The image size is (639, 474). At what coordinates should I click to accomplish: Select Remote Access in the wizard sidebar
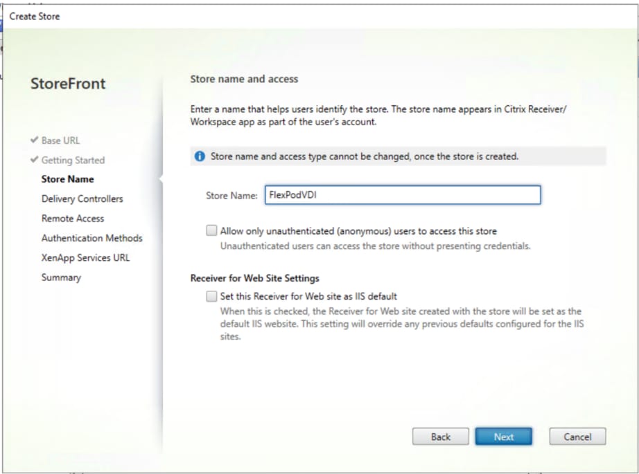tap(73, 219)
